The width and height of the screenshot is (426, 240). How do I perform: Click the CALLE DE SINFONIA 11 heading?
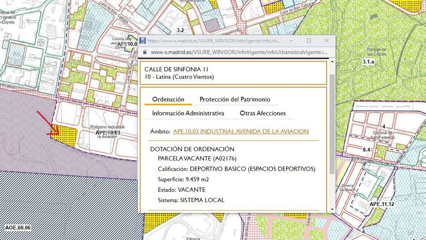[x=176, y=69]
